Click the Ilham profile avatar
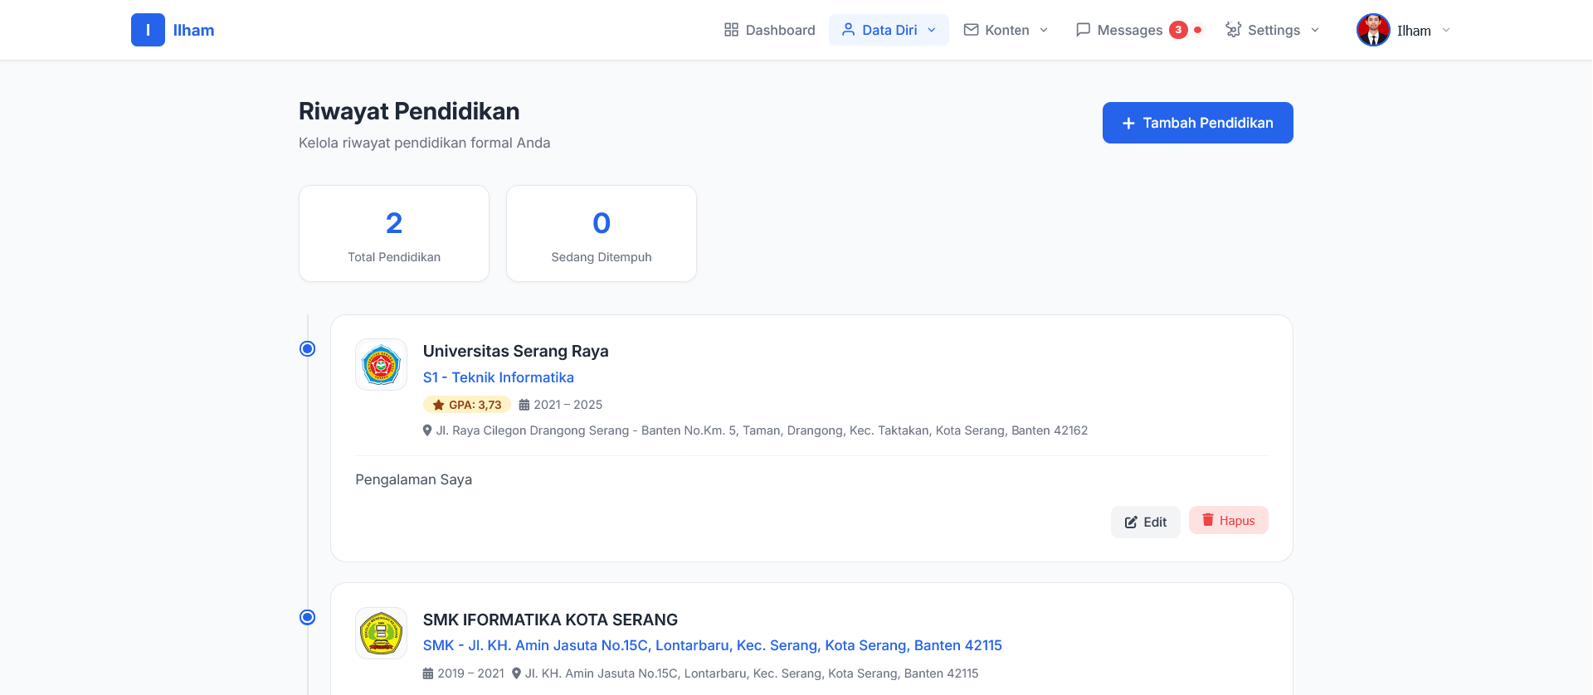The image size is (1593, 695). tap(1373, 30)
